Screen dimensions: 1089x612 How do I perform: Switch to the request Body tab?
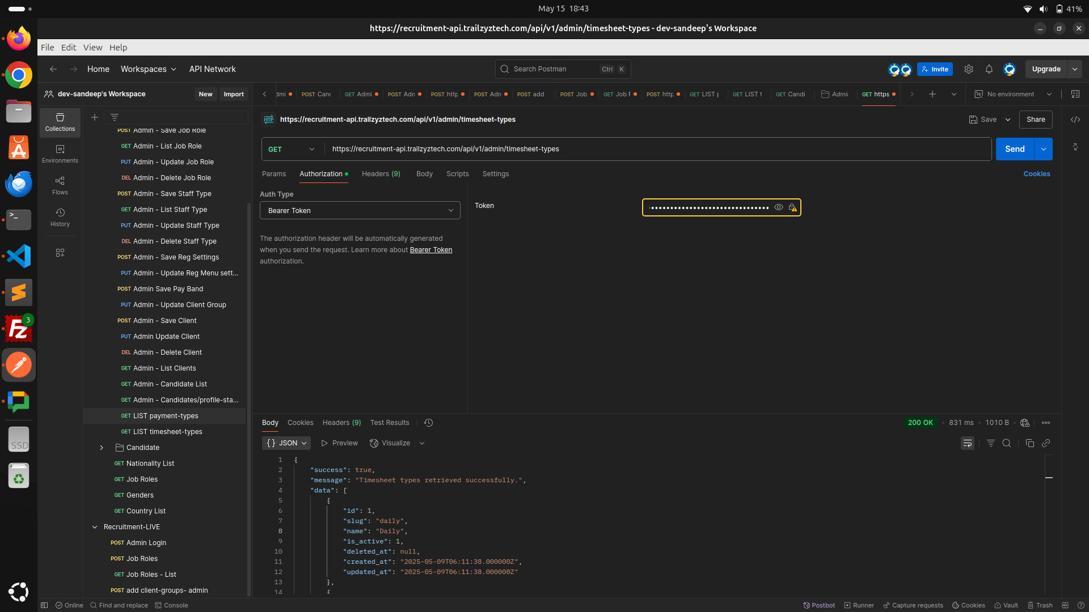click(424, 174)
